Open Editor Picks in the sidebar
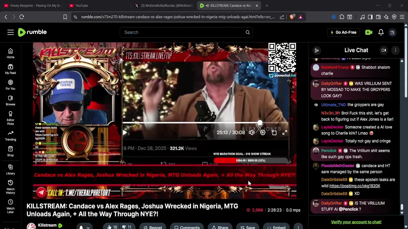Viewport: 408px width, 229px height. click(11, 118)
